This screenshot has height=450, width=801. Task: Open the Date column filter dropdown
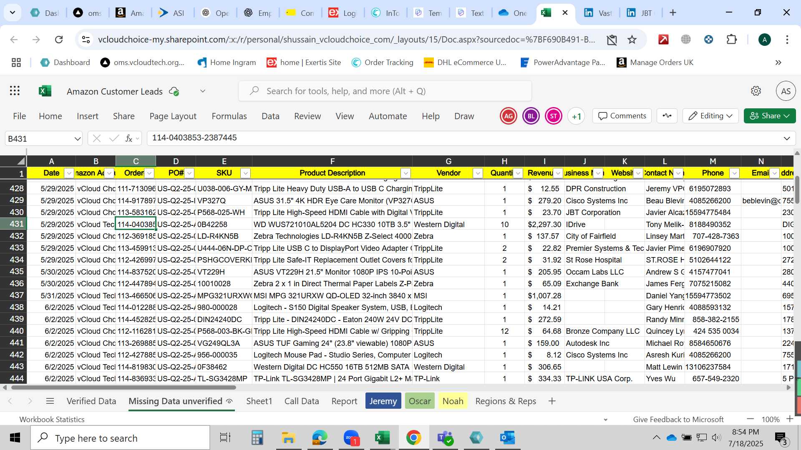(x=69, y=173)
